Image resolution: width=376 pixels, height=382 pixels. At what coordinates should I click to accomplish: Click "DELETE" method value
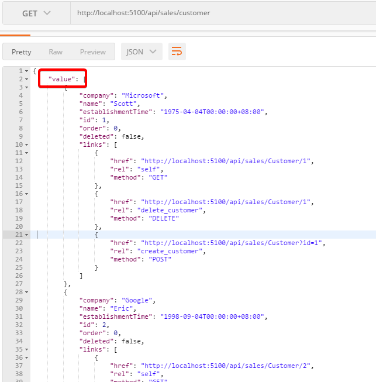point(164,218)
